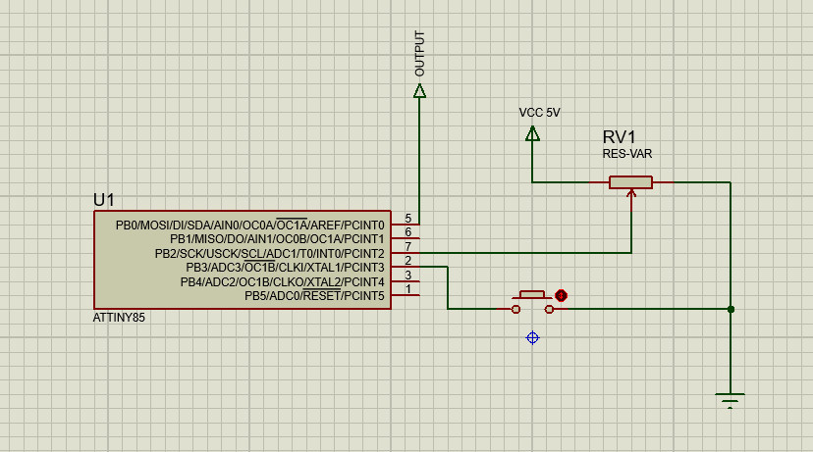This screenshot has width=813, height=452.
Task: Click the push button left contact
Action: point(515,309)
